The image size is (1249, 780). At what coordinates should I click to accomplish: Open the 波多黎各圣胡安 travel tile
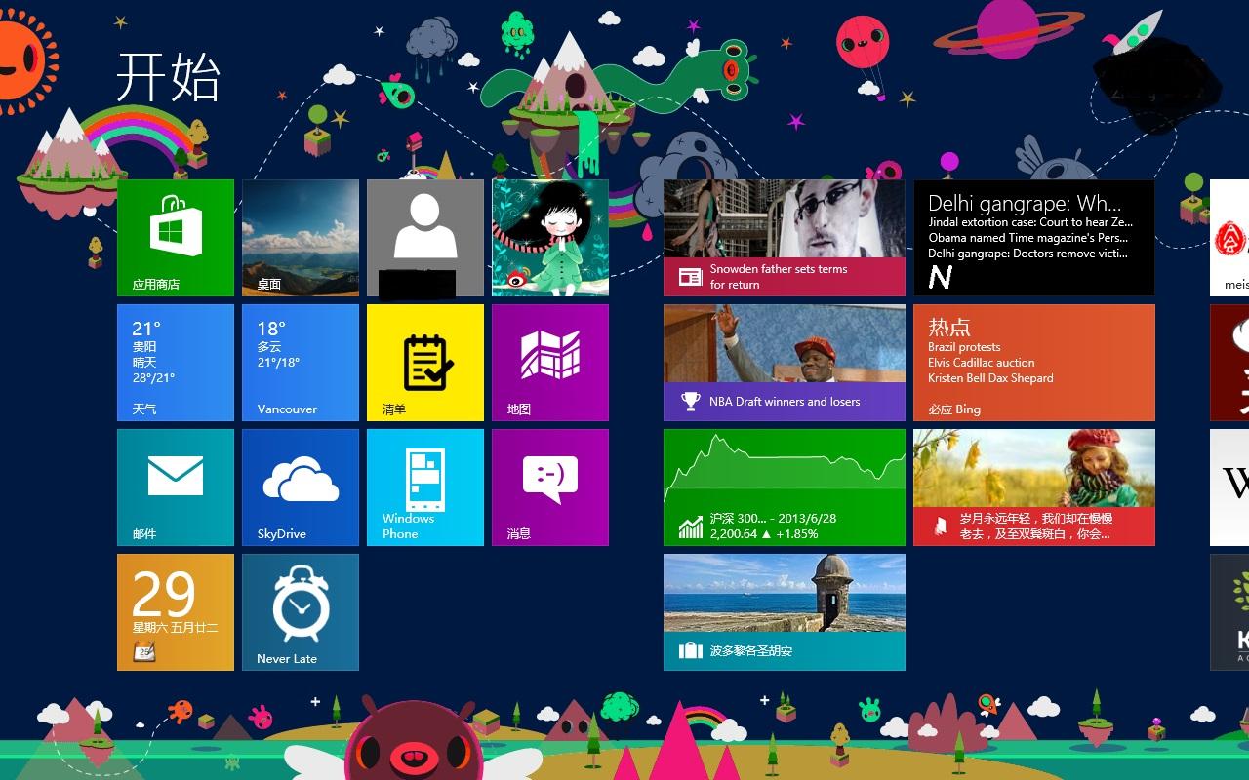click(785, 612)
